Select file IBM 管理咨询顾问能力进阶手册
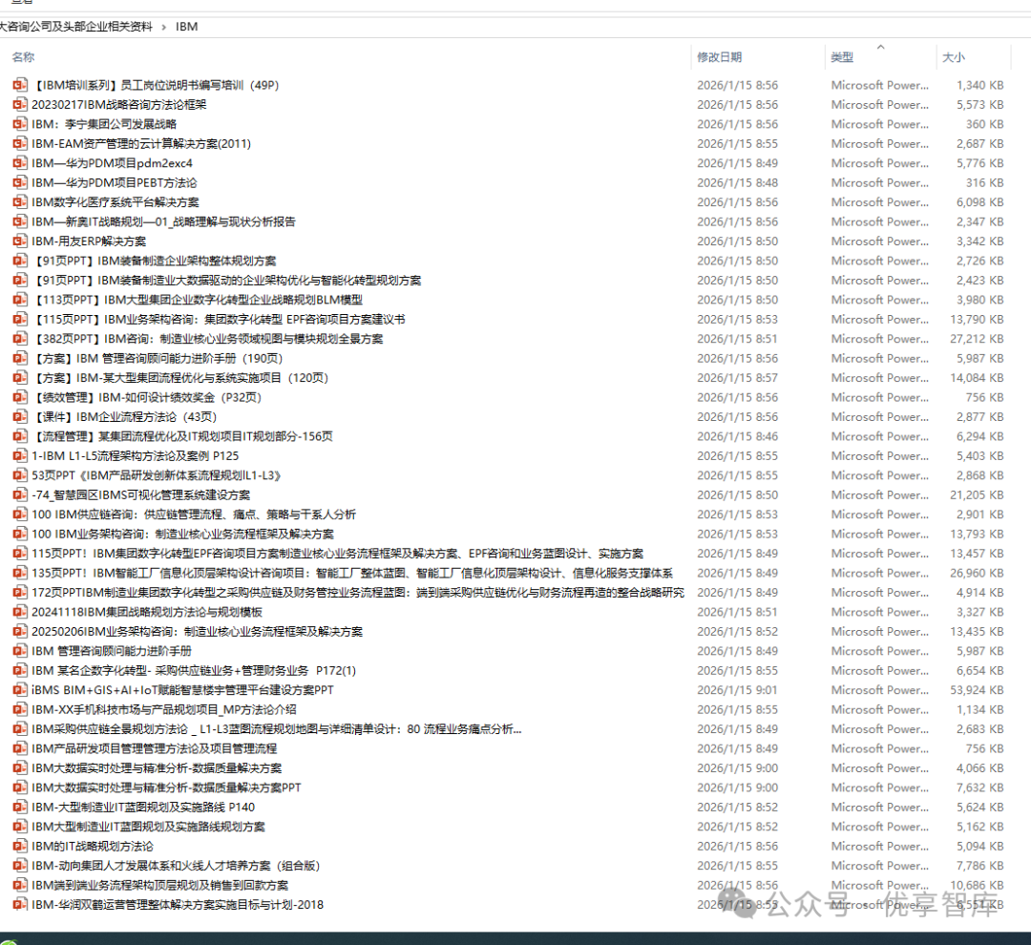The image size is (1031, 945). click(112, 651)
